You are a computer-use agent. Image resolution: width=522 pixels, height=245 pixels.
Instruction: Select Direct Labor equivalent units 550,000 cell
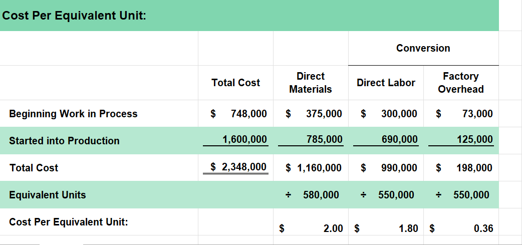(386, 195)
